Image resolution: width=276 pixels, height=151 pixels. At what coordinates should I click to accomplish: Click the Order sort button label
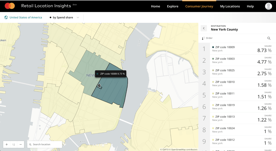209,38
